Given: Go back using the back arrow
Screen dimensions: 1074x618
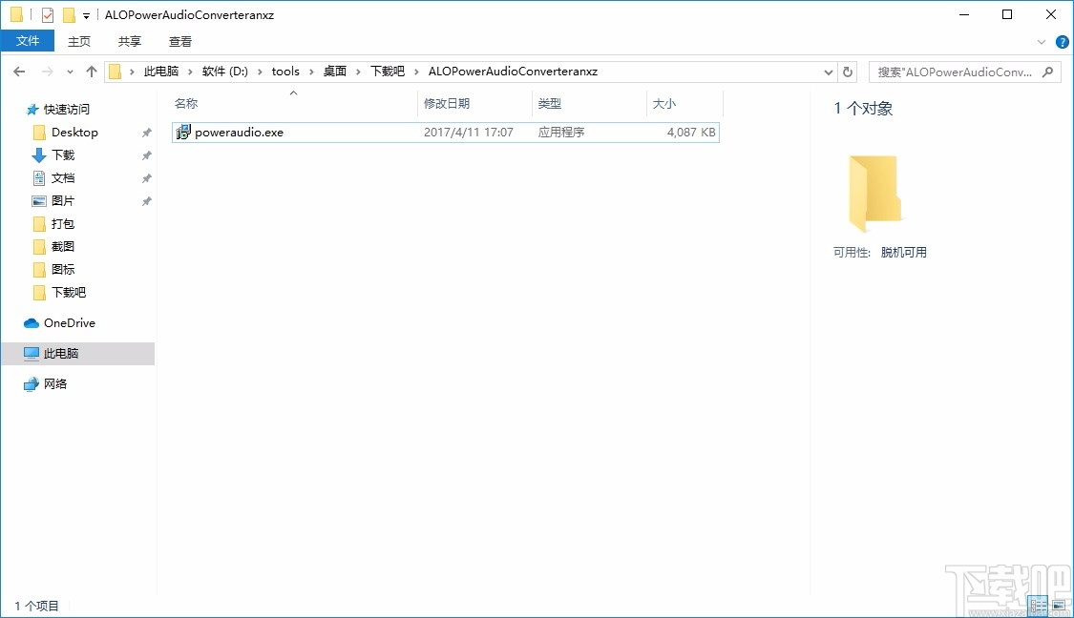Looking at the screenshot, I should pyautogui.click(x=18, y=71).
